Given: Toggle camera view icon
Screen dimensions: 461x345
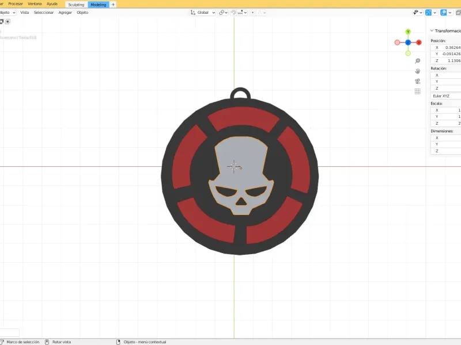Looking at the screenshot, I should [417, 81].
